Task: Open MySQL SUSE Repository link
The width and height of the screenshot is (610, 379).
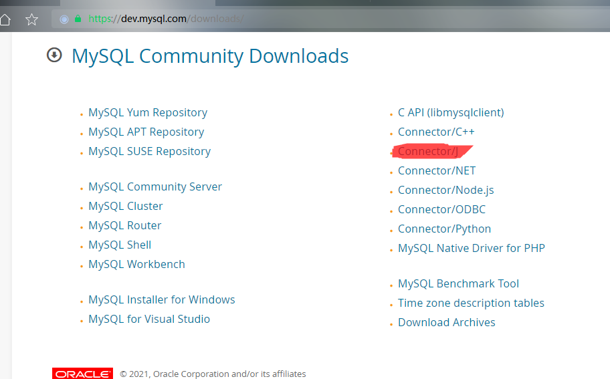Action: pyautogui.click(x=149, y=152)
